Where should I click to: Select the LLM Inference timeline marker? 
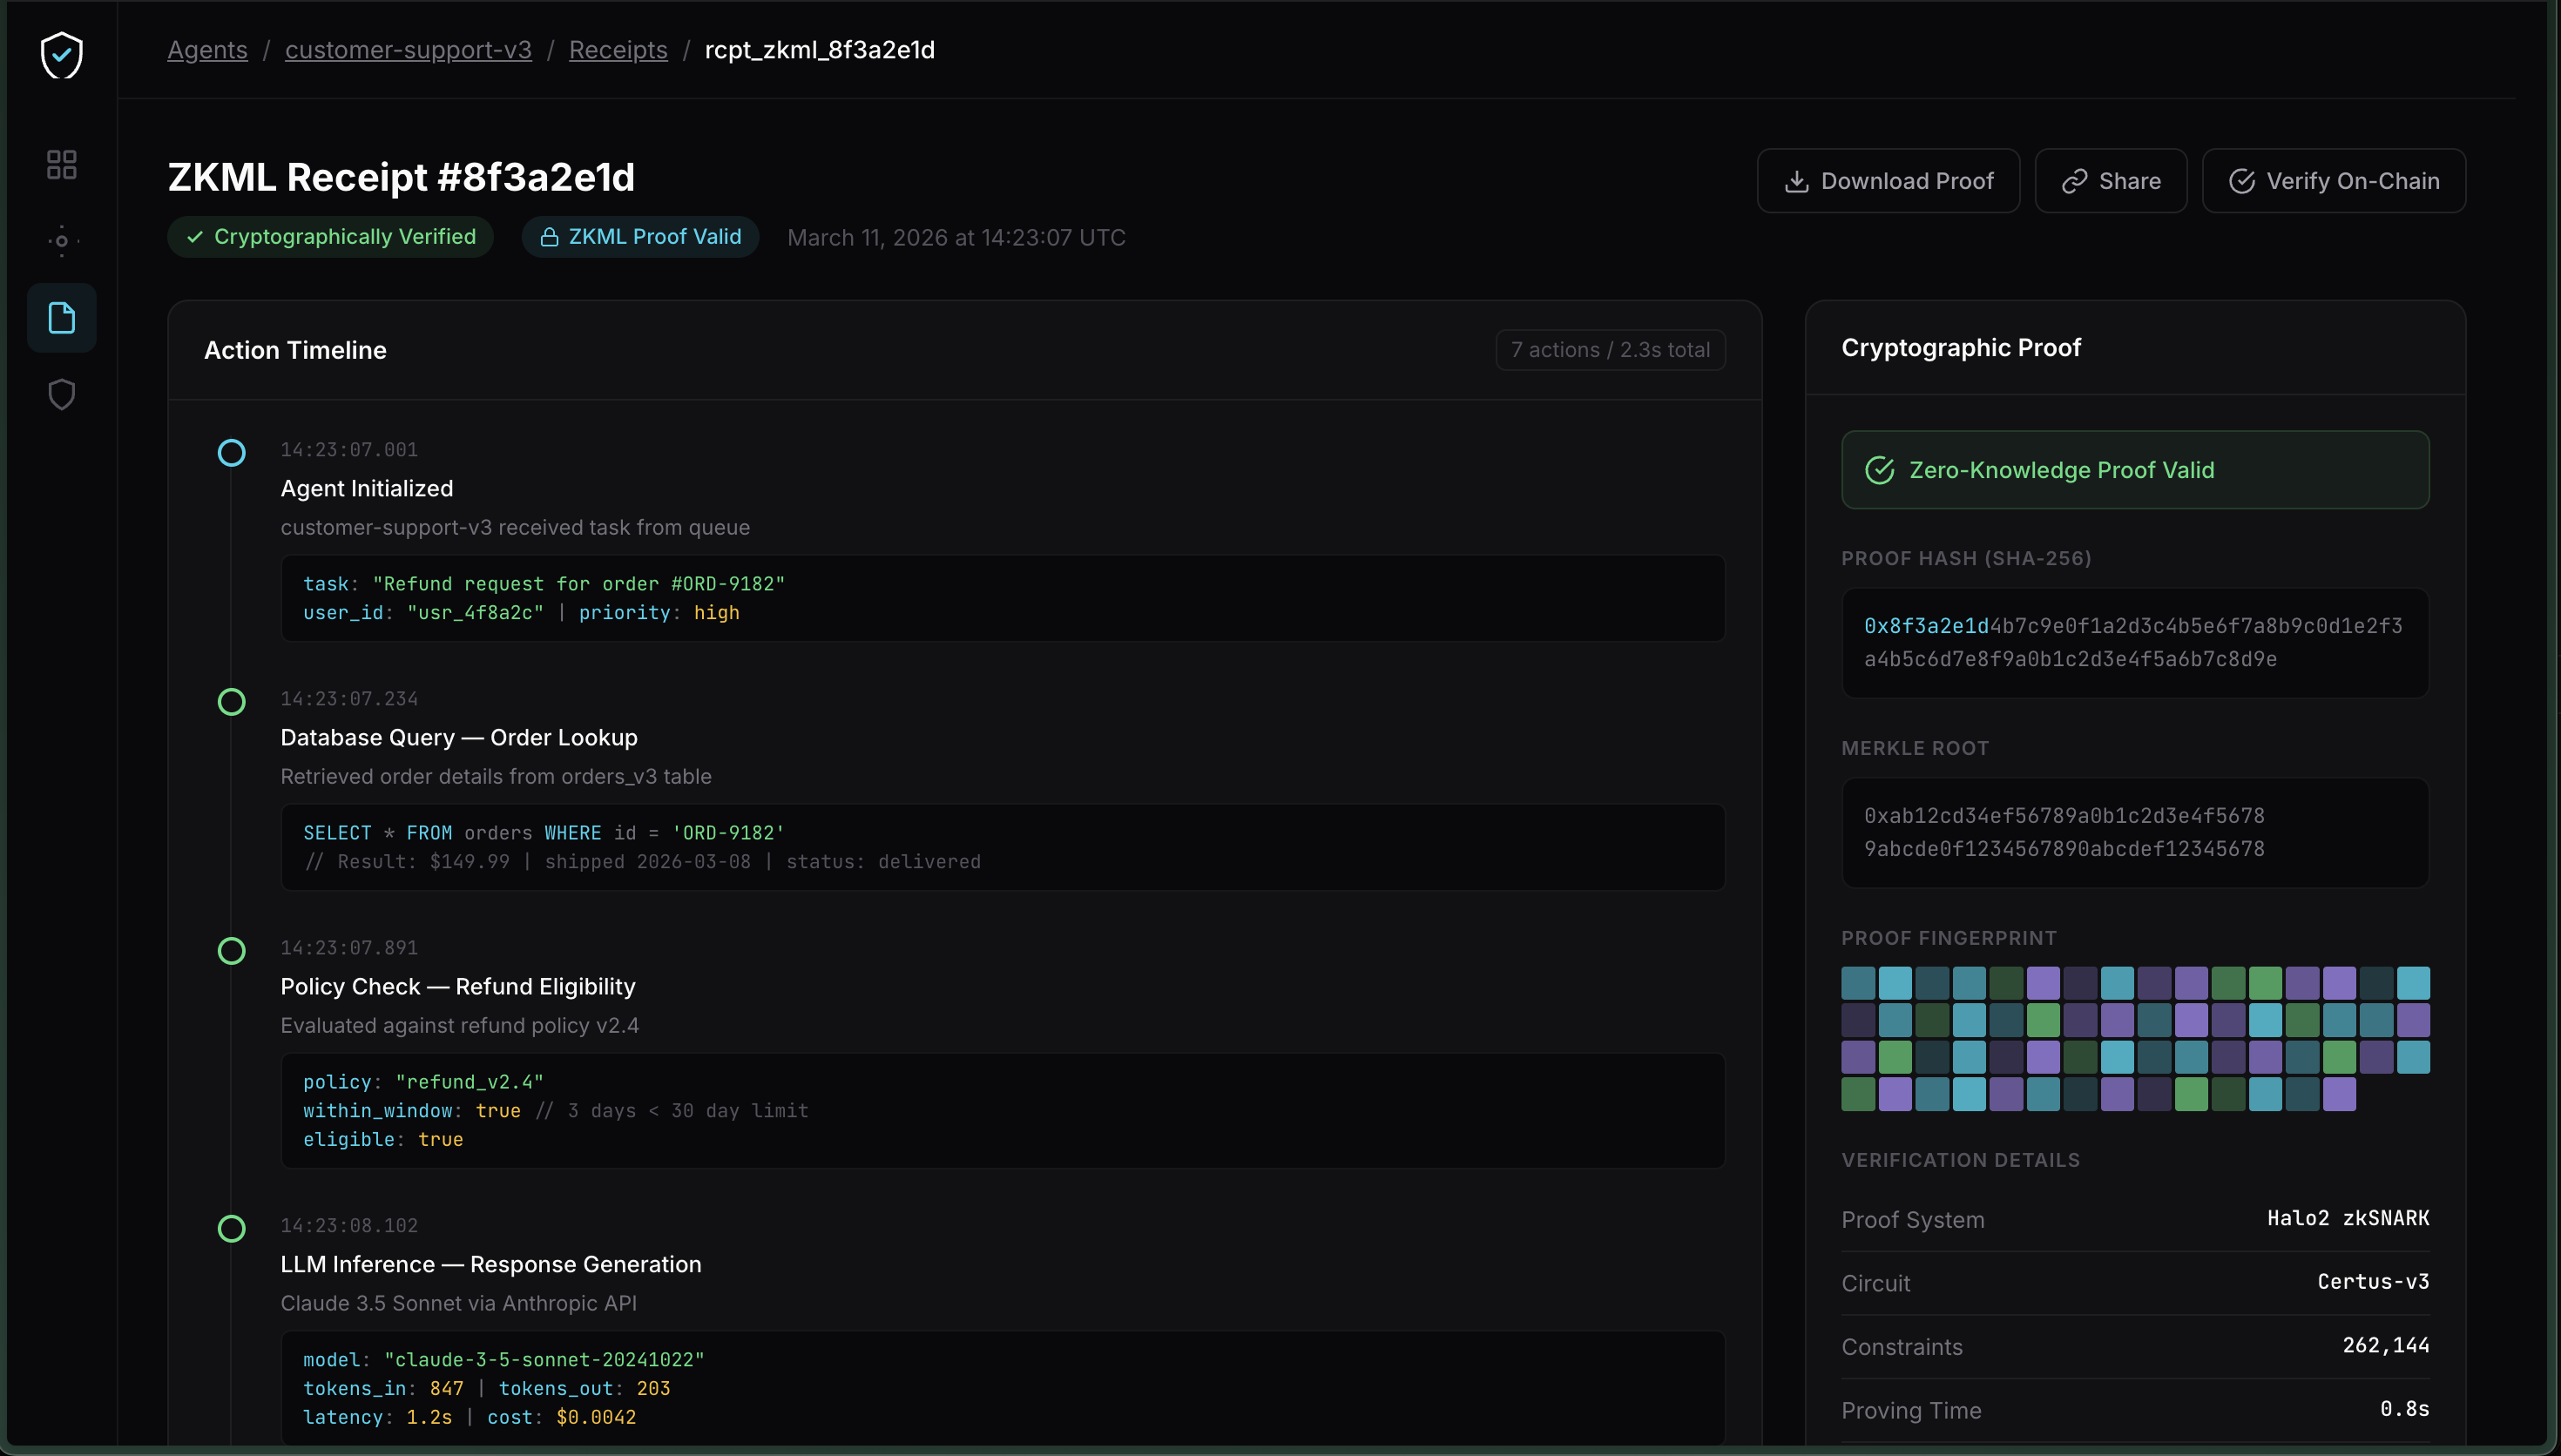231,1229
